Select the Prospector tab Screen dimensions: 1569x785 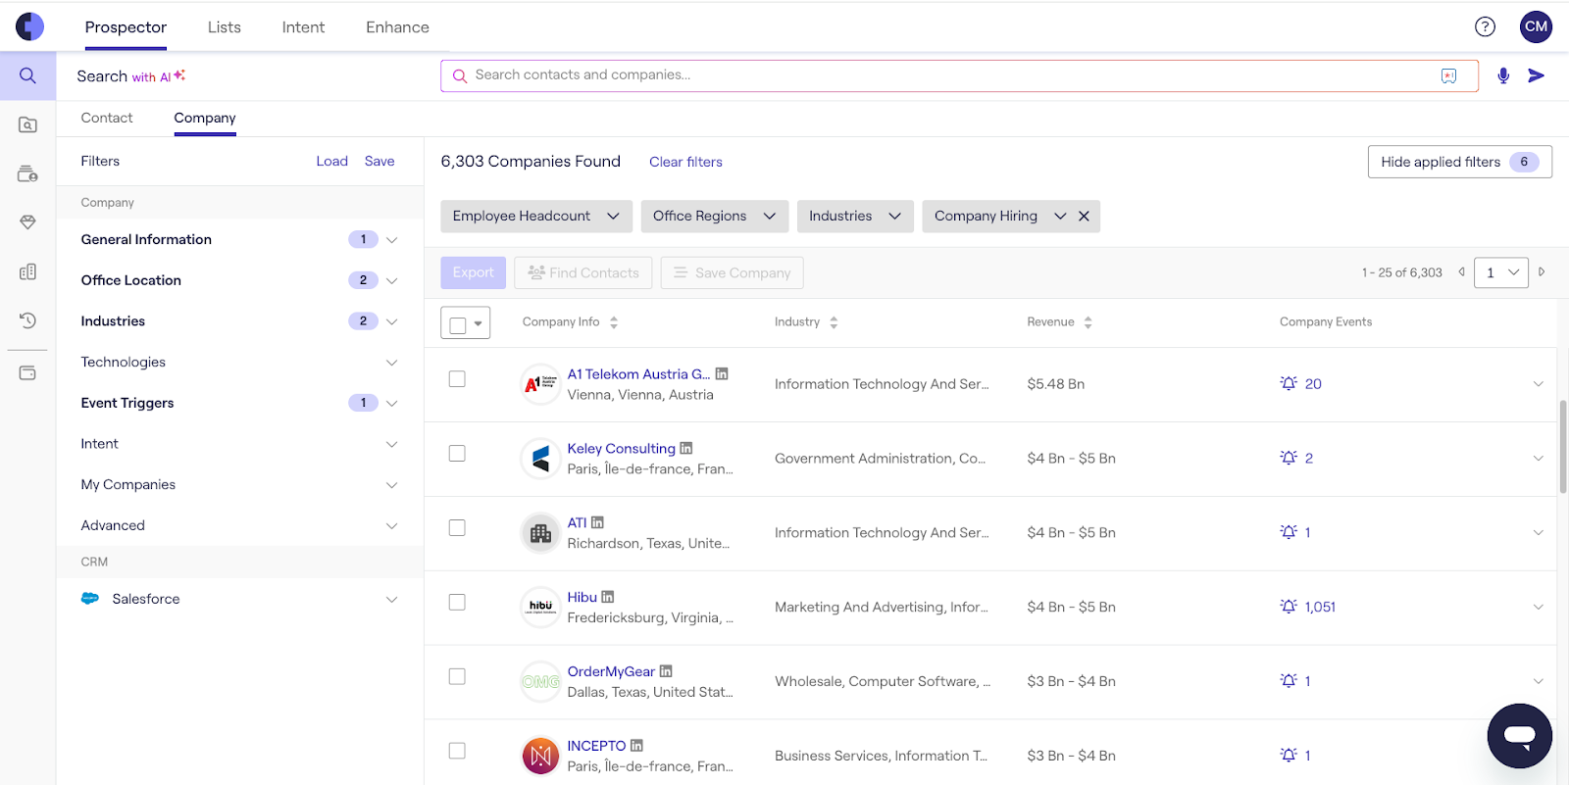click(126, 27)
